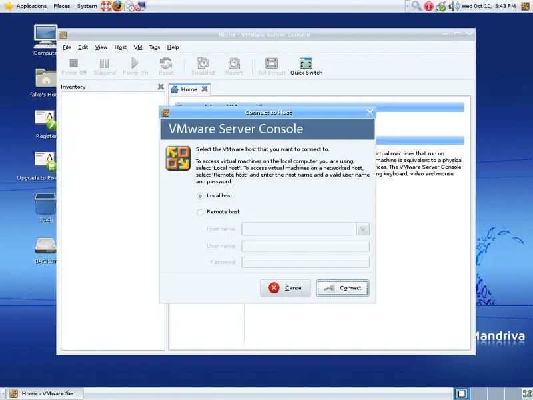Click the VMware logo in the Connect dialog
The image size is (533, 400).
tap(178, 158)
